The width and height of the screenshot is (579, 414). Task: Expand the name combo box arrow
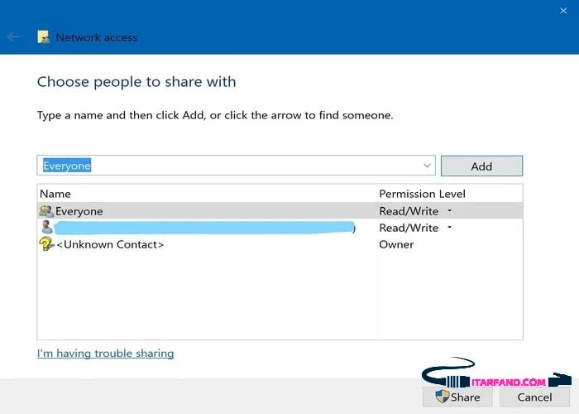pos(427,166)
